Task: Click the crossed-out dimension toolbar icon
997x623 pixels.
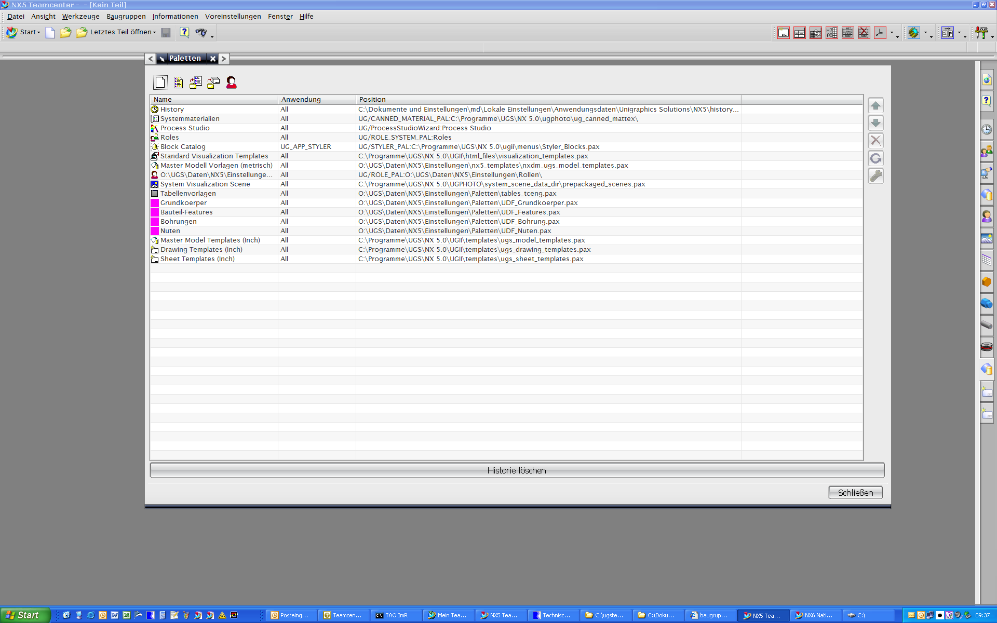Action: tap(864, 33)
